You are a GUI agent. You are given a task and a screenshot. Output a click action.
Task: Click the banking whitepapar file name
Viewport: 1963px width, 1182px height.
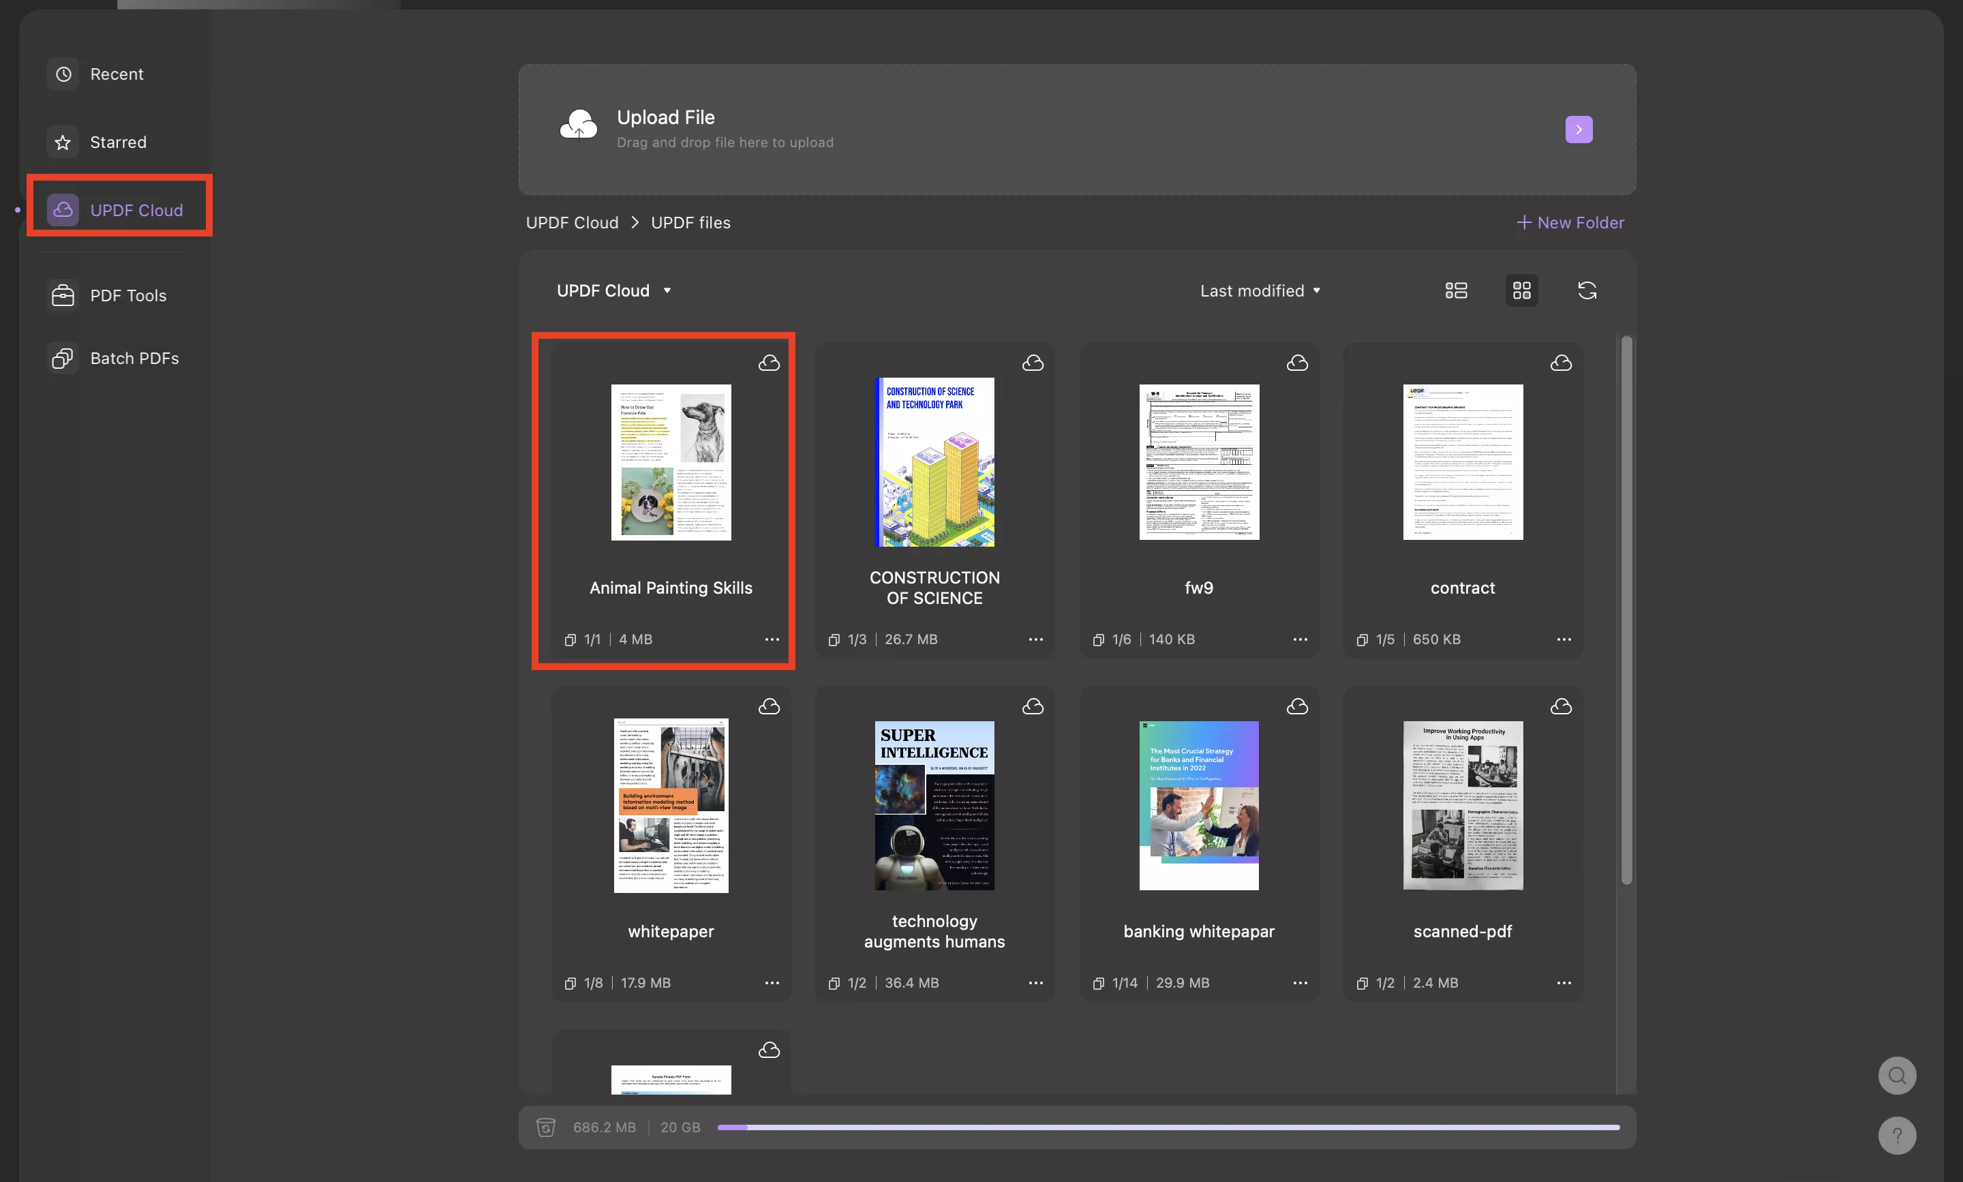pos(1198,931)
